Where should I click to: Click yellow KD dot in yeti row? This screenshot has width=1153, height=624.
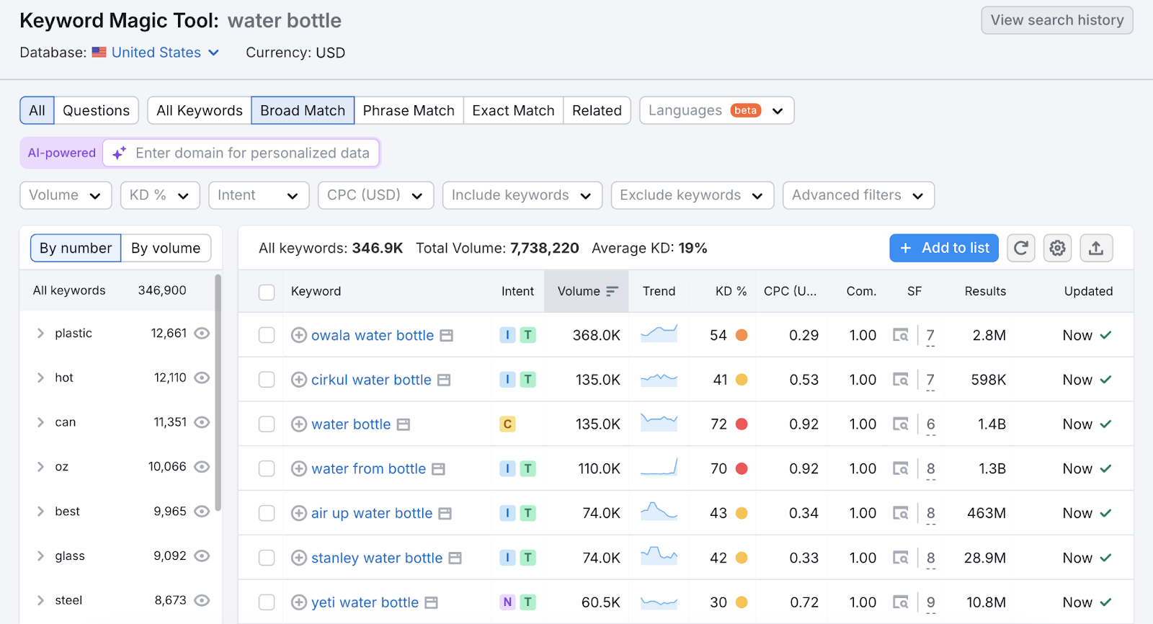[x=742, y=602]
